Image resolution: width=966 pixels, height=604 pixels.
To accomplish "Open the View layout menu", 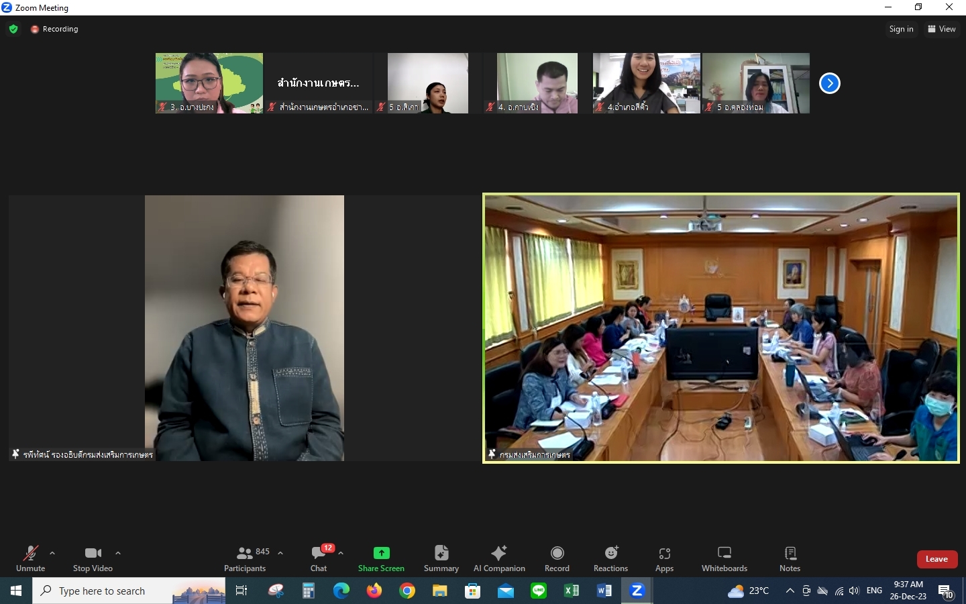I will pyautogui.click(x=942, y=29).
